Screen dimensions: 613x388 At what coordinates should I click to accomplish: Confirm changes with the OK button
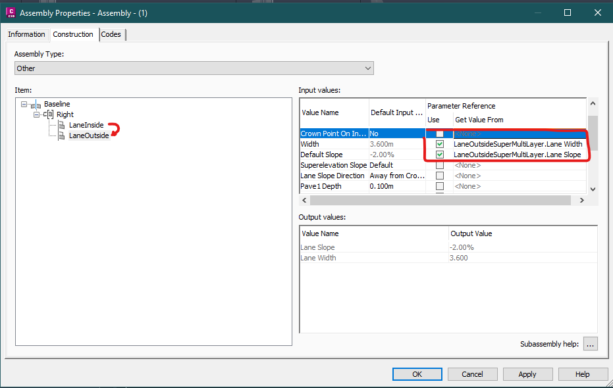pyautogui.click(x=417, y=374)
